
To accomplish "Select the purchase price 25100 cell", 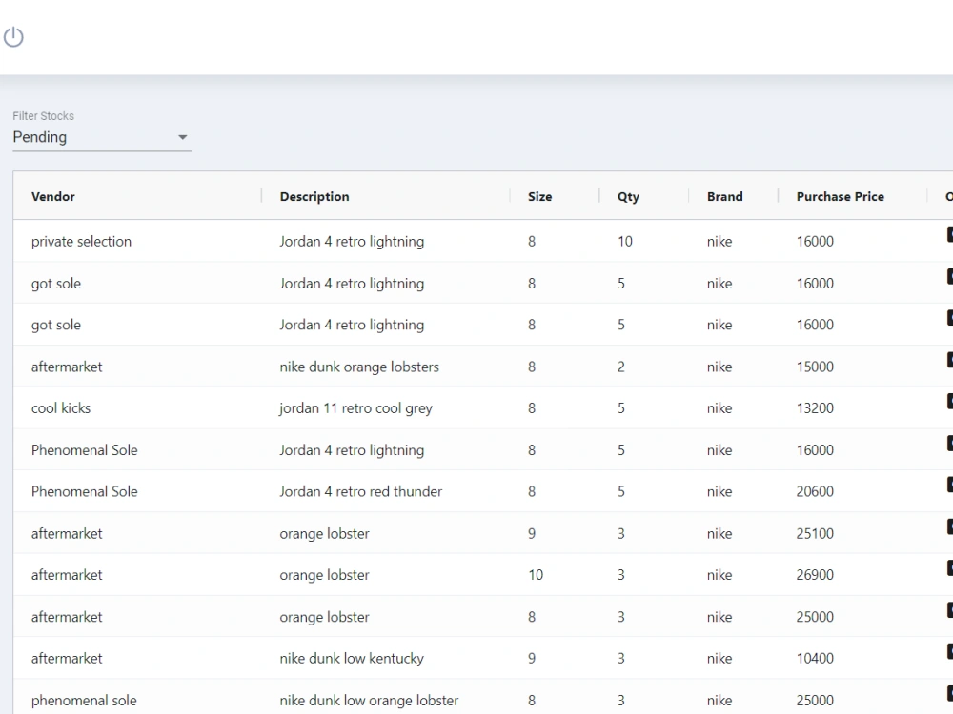I will 815,534.
